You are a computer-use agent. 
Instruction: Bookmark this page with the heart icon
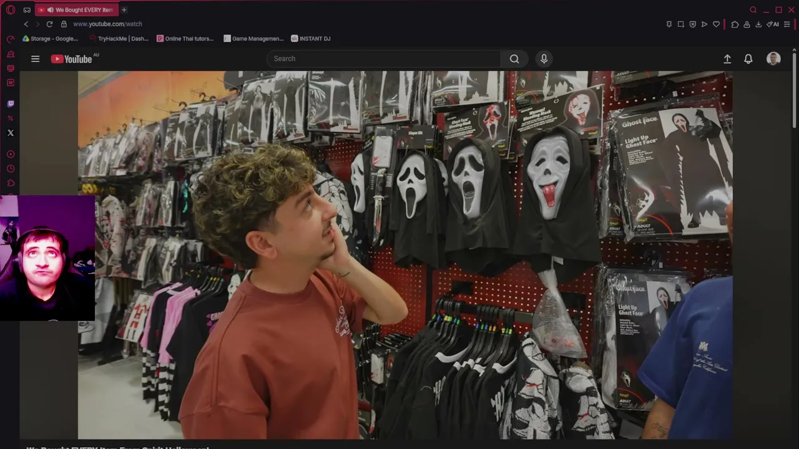716,24
